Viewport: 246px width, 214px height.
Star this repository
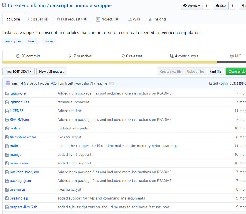tap(220, 6)
